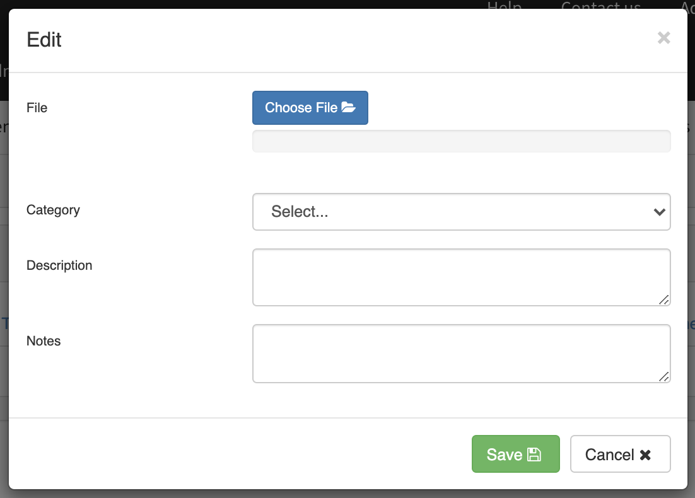Click the Category field label

[53, 210]
